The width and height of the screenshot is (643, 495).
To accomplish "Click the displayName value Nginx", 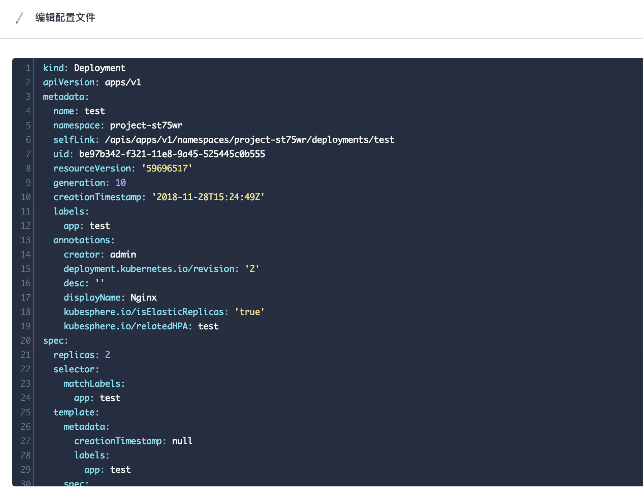I will pos(144,297).
